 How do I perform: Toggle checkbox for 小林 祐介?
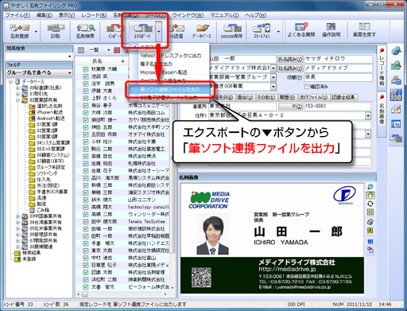(85, 142)
